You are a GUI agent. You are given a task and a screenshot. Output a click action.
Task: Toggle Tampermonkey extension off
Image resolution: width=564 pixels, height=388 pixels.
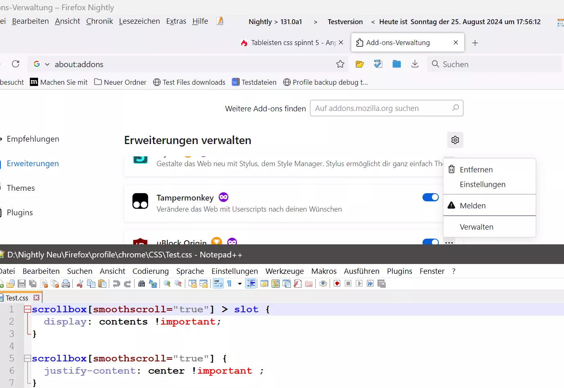point(431,197)
